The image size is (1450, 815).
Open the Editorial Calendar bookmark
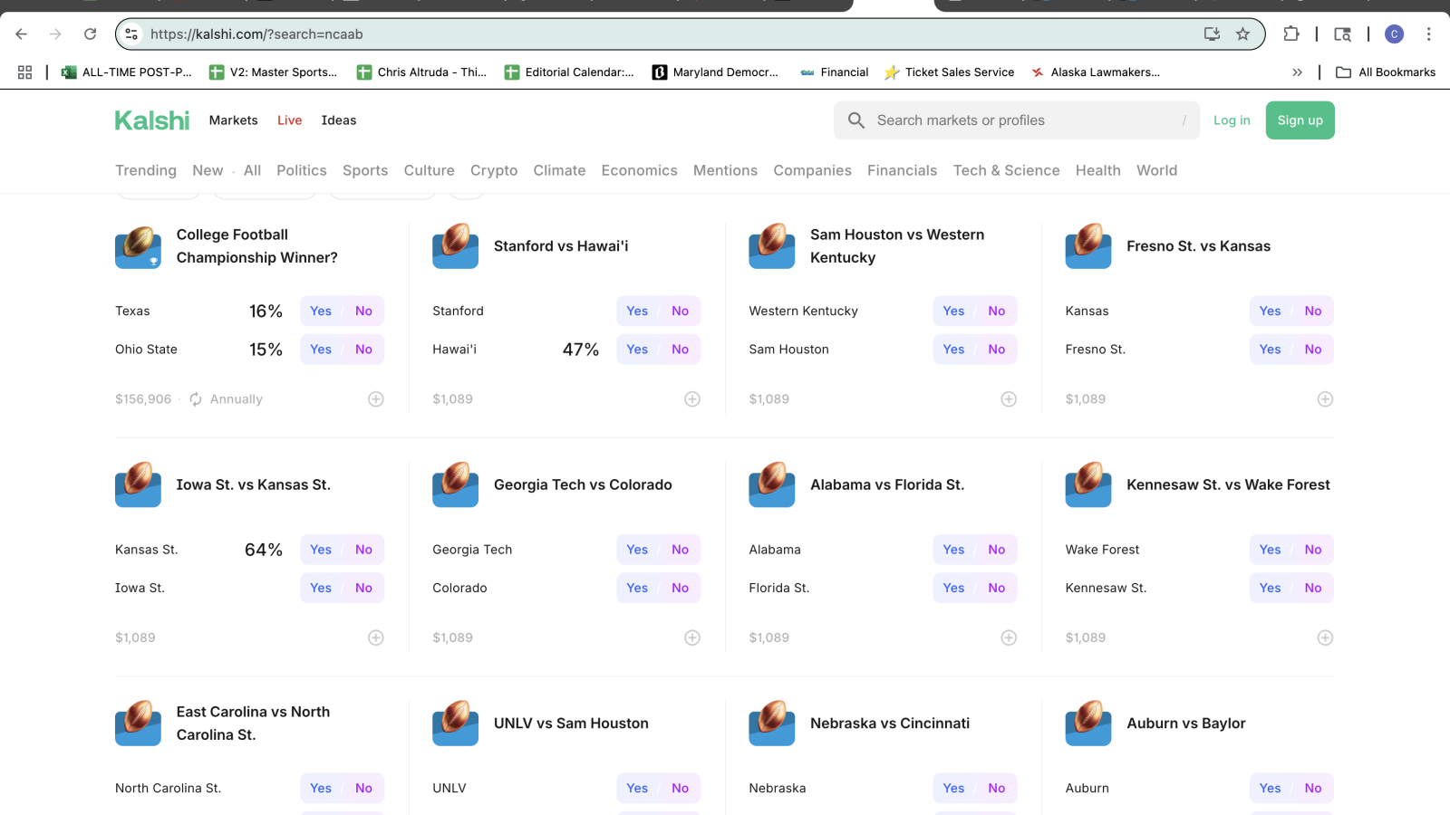tap(569, 72)
